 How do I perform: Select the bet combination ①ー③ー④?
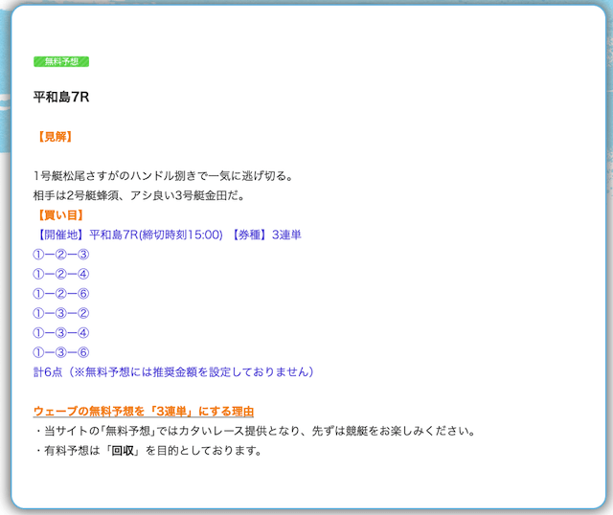pyautogui.click(x=61, y=332)
